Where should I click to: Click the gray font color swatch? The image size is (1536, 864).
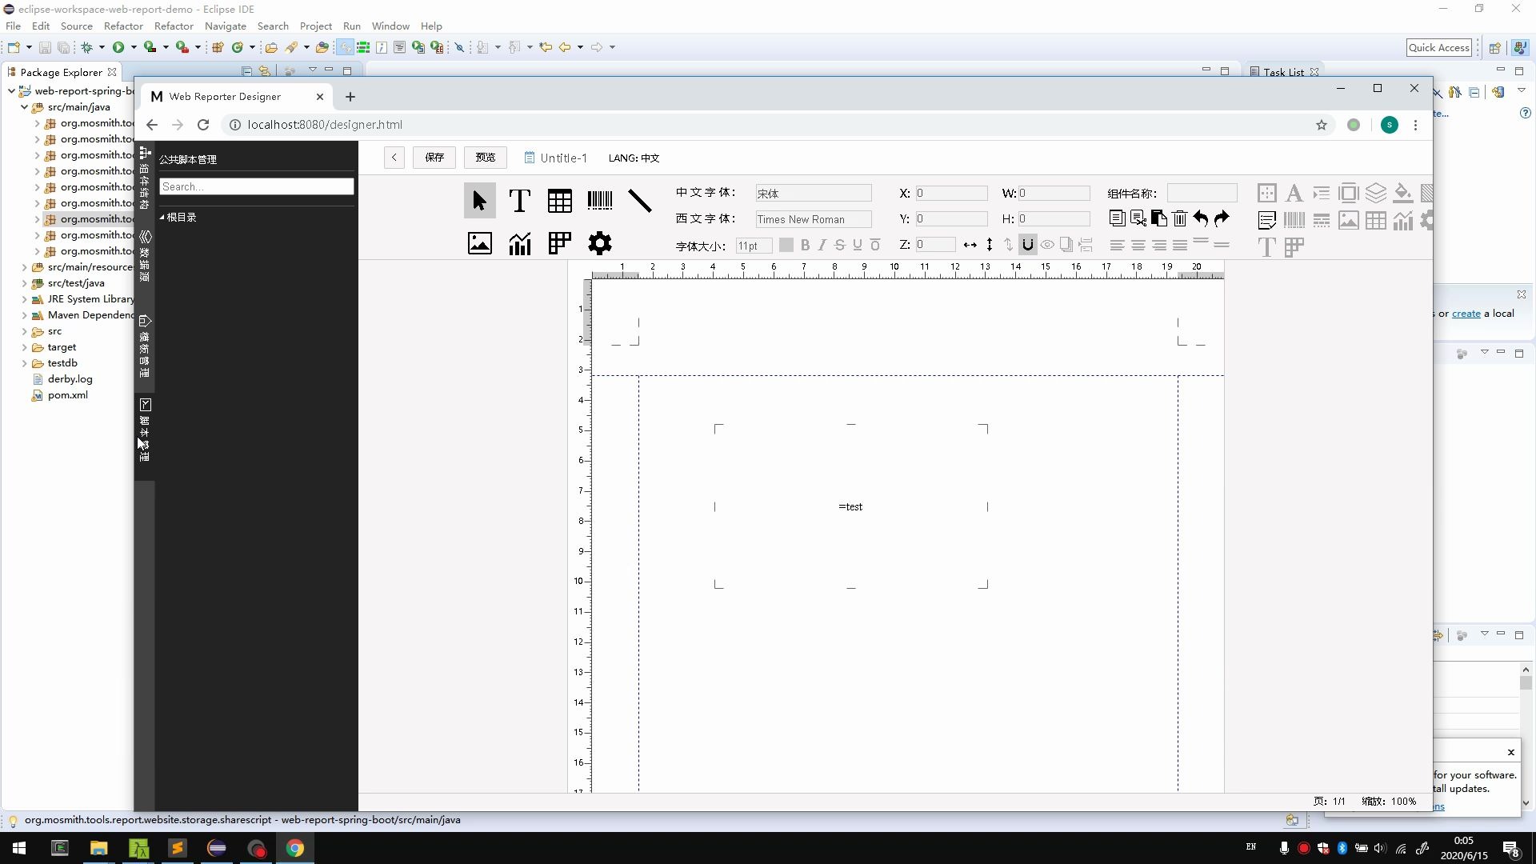tap(786, 246)
